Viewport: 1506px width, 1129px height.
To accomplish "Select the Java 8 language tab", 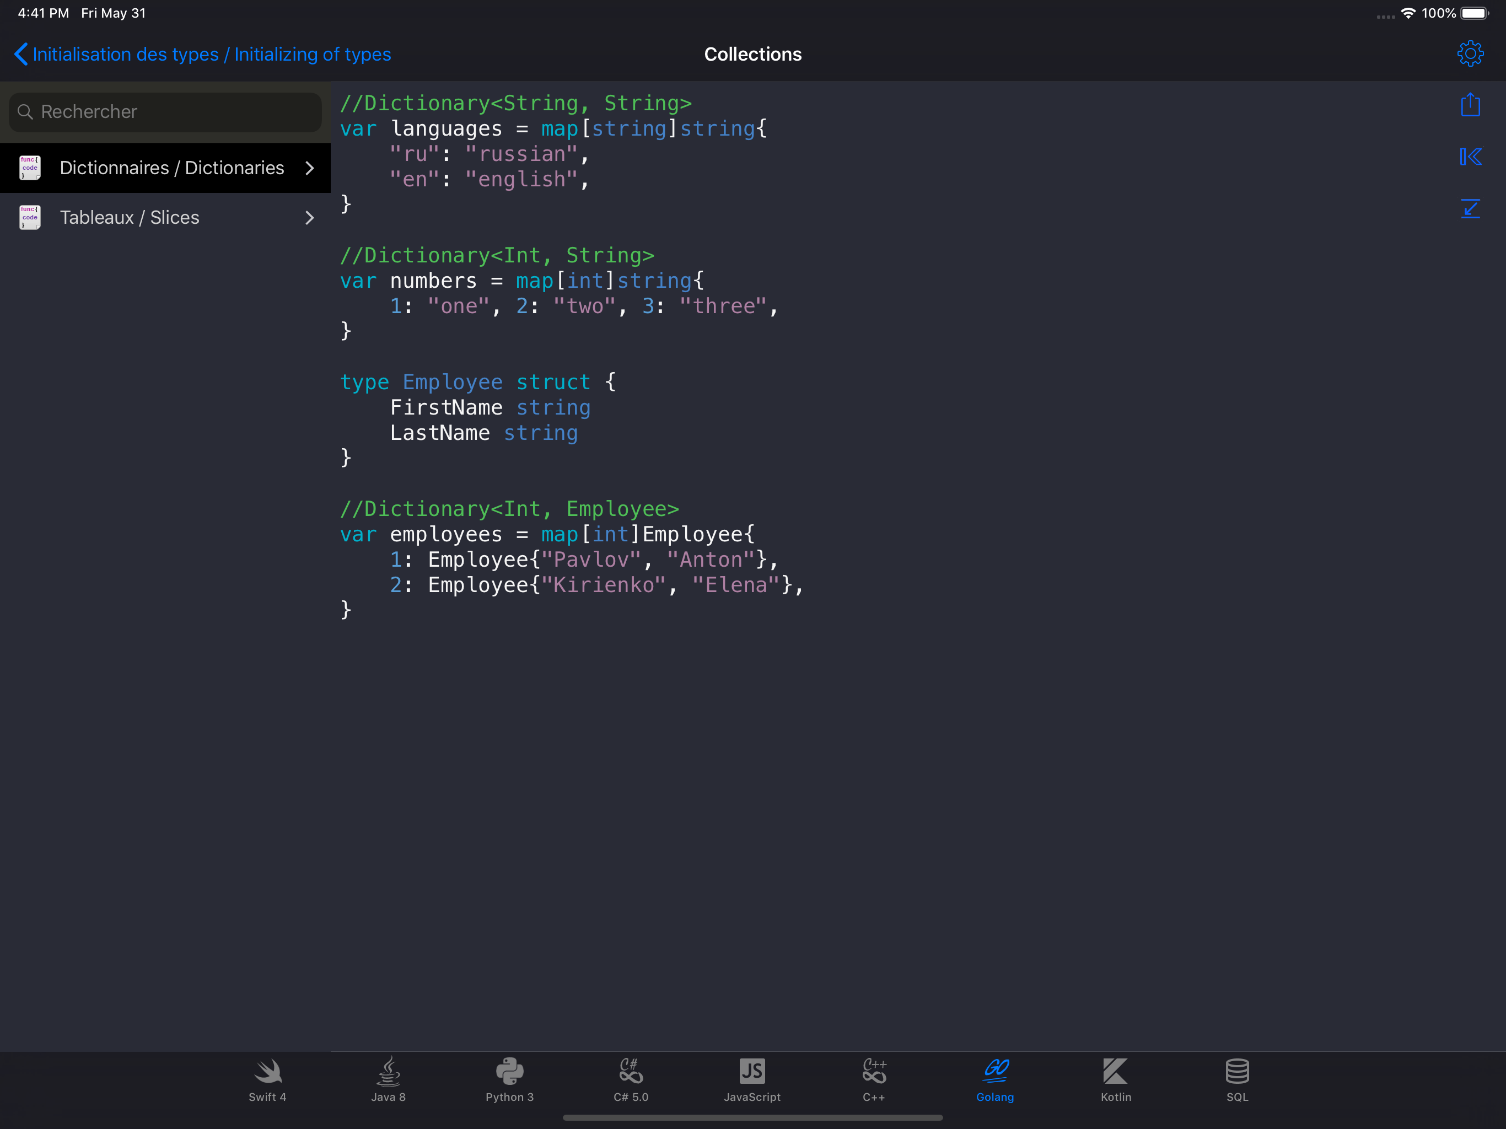I will point(388,1079).
